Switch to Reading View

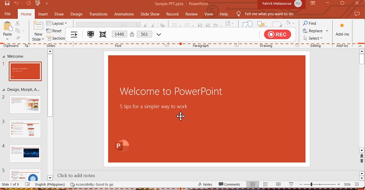[x=278, y=185]
